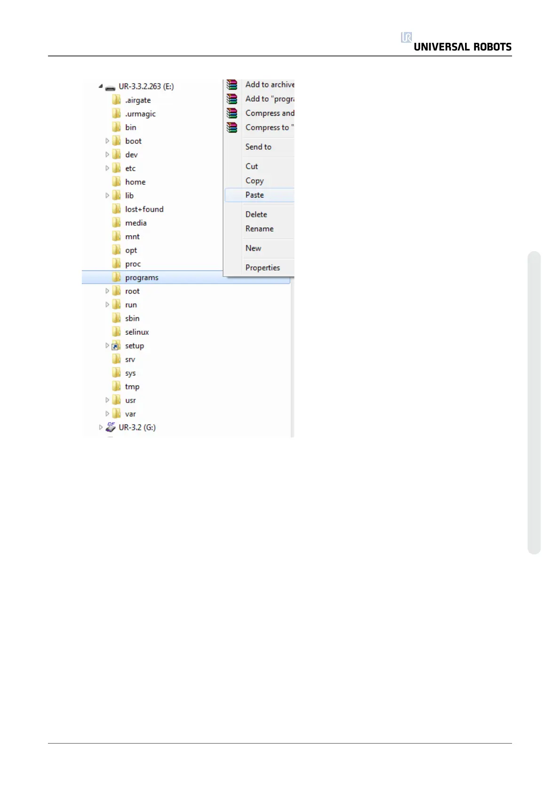The width and height of the screenshot is (560, 792).
Task: Select Add to archive menu entry
Action: pos(260,85)
